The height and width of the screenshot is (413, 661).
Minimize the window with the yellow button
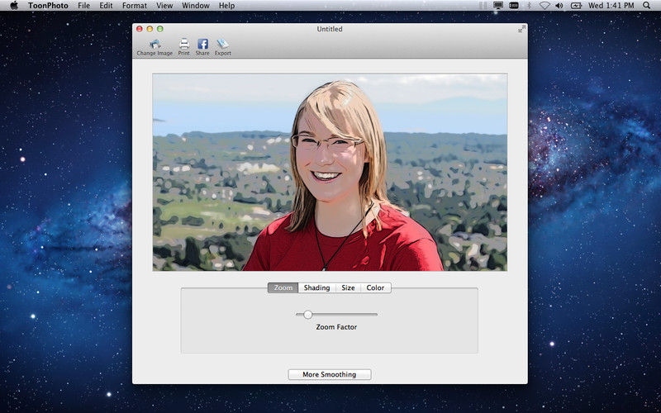pos(150,29)
